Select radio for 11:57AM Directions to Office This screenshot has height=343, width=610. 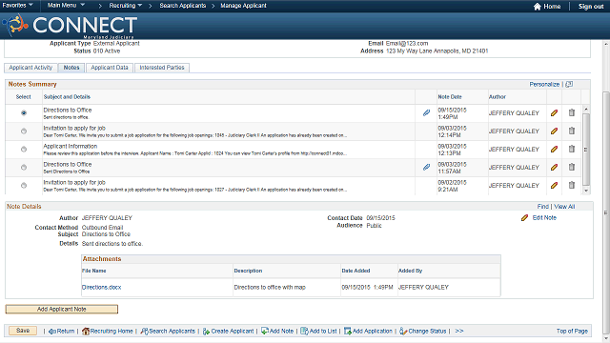(24, 168)
